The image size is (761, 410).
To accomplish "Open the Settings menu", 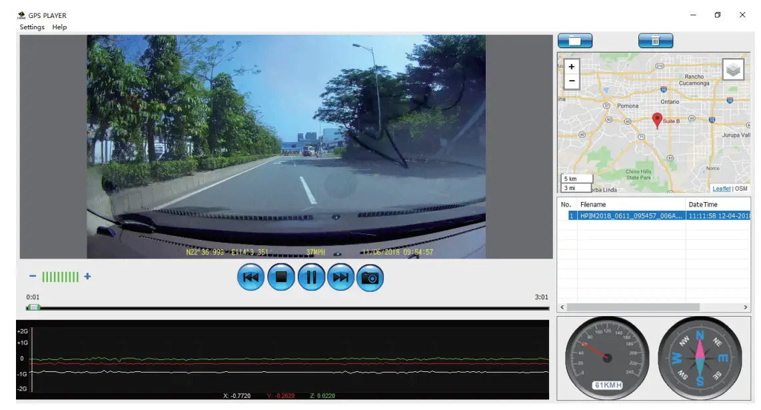I will coord(31,27).
